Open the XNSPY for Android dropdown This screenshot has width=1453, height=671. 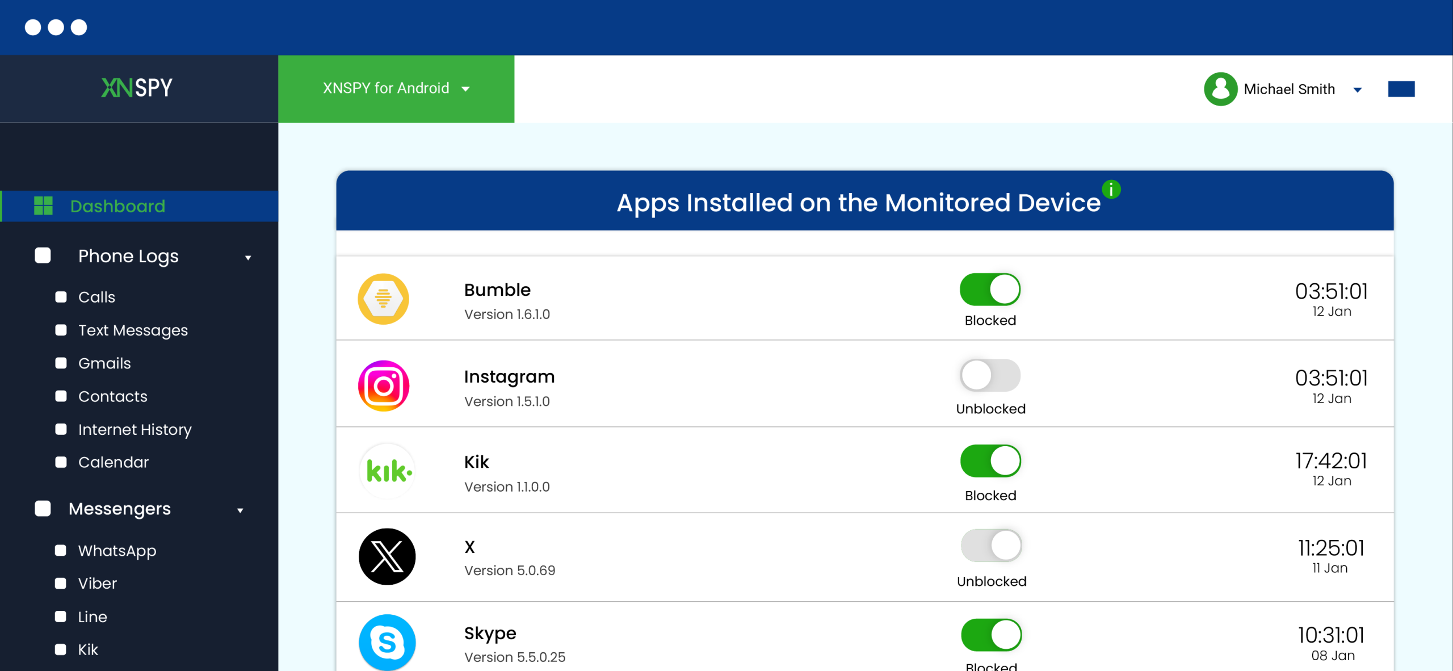[x=396, y=89]
